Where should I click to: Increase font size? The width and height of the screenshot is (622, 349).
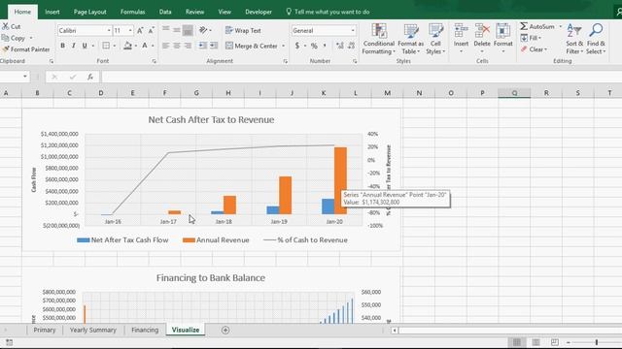140,30
